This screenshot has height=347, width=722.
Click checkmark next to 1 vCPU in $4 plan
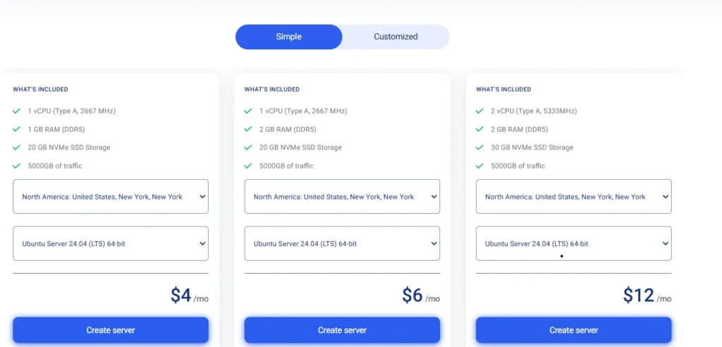pos(17,111)
